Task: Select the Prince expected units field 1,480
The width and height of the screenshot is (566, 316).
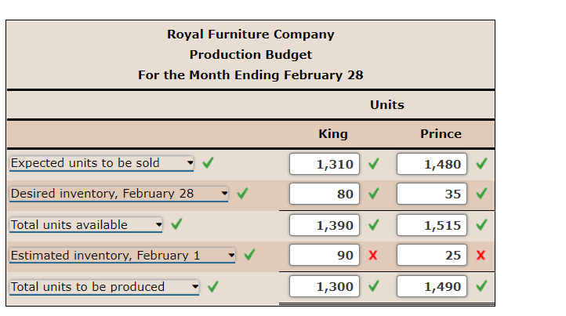Action: (432, 165)
